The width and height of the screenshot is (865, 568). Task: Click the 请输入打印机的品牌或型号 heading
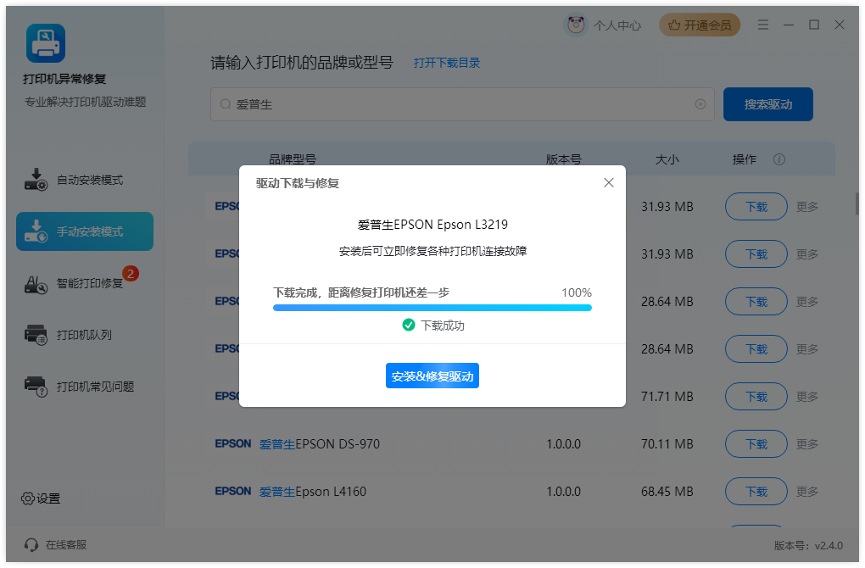tap(302, 63)
